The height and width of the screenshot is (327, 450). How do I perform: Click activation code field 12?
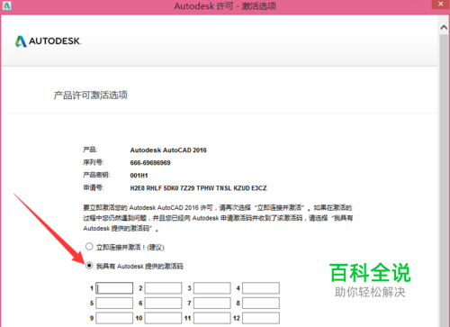[x=261, y=318]
